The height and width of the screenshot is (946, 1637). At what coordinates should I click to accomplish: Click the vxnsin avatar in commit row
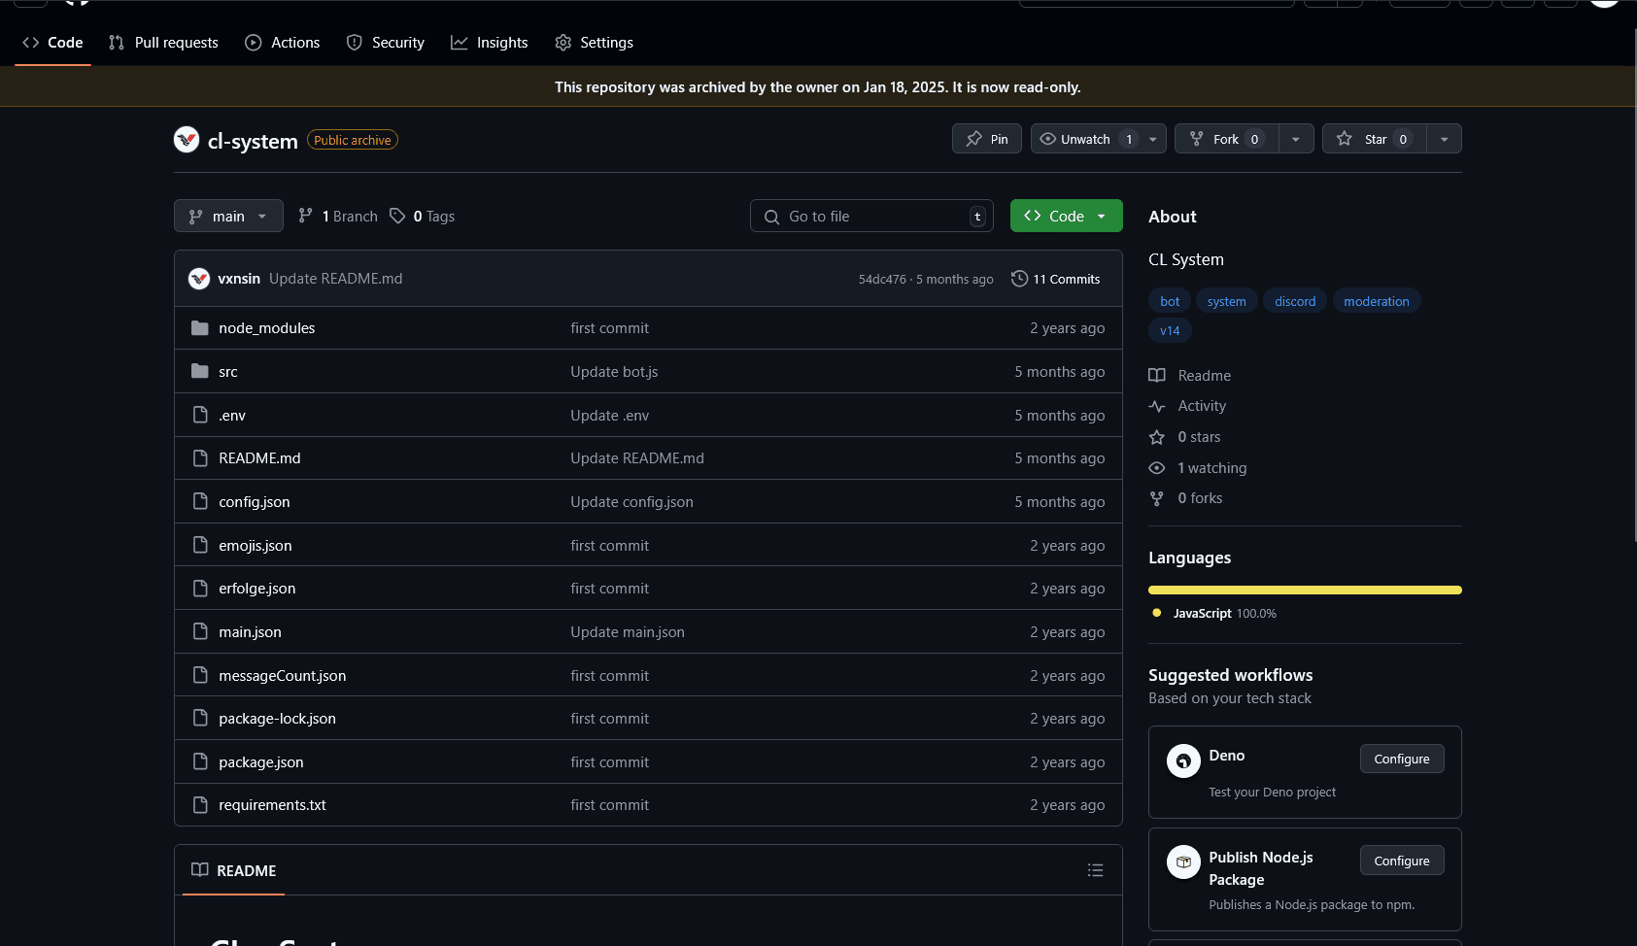click(x=199, y=279)
